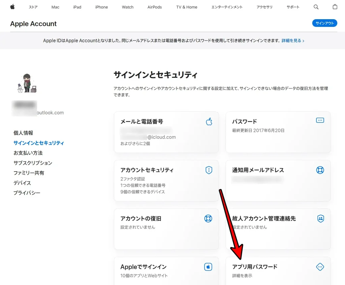The width and height of the screenshot is (345, 285).
Task: Click 設定されていません under アカウントの復旧
Action: [x=138, y=227]
